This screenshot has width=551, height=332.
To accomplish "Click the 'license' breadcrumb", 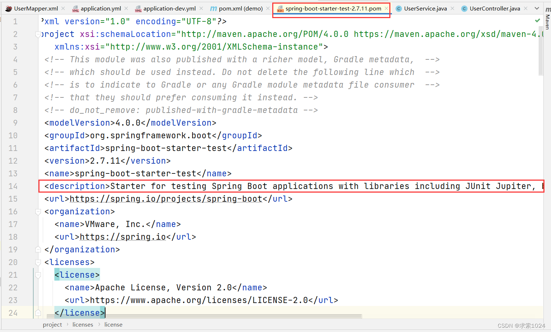I will pos(113,325).
